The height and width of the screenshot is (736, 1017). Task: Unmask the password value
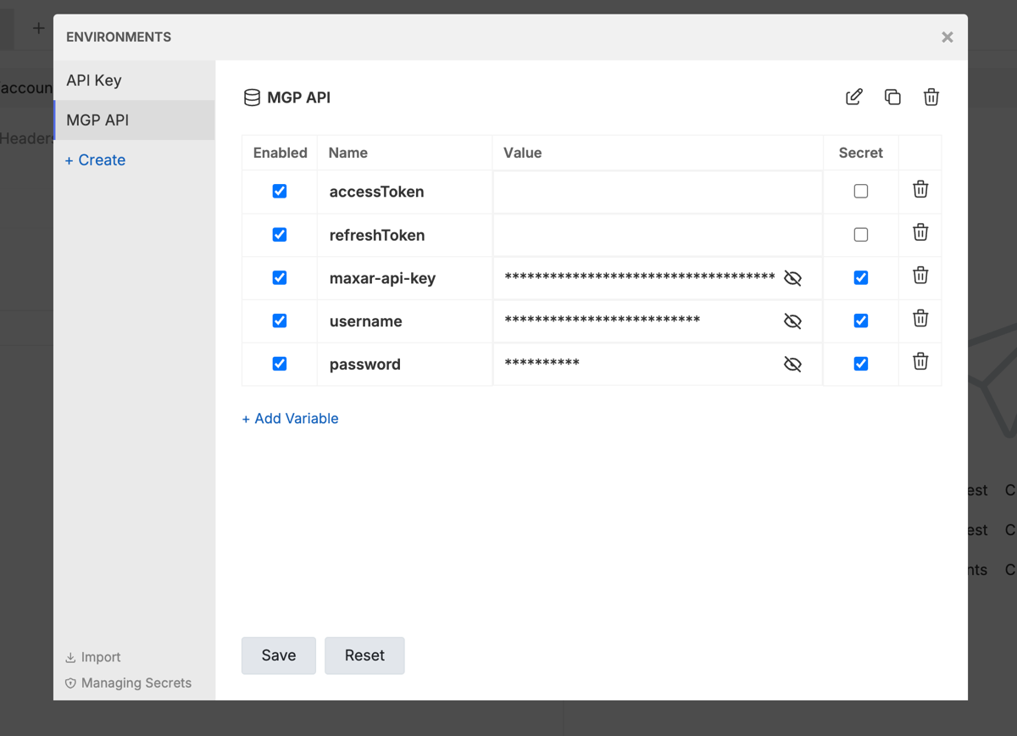tap(792, 365)
